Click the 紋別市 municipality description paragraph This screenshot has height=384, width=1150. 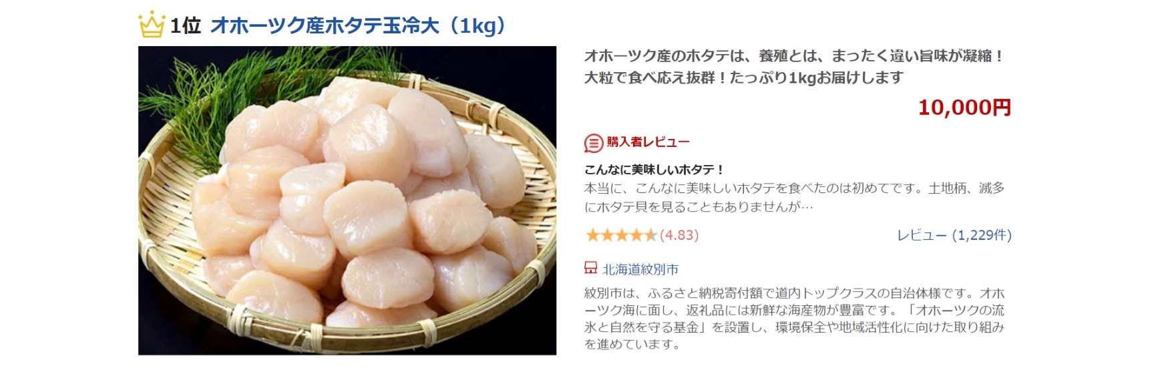tap(795, 319)
